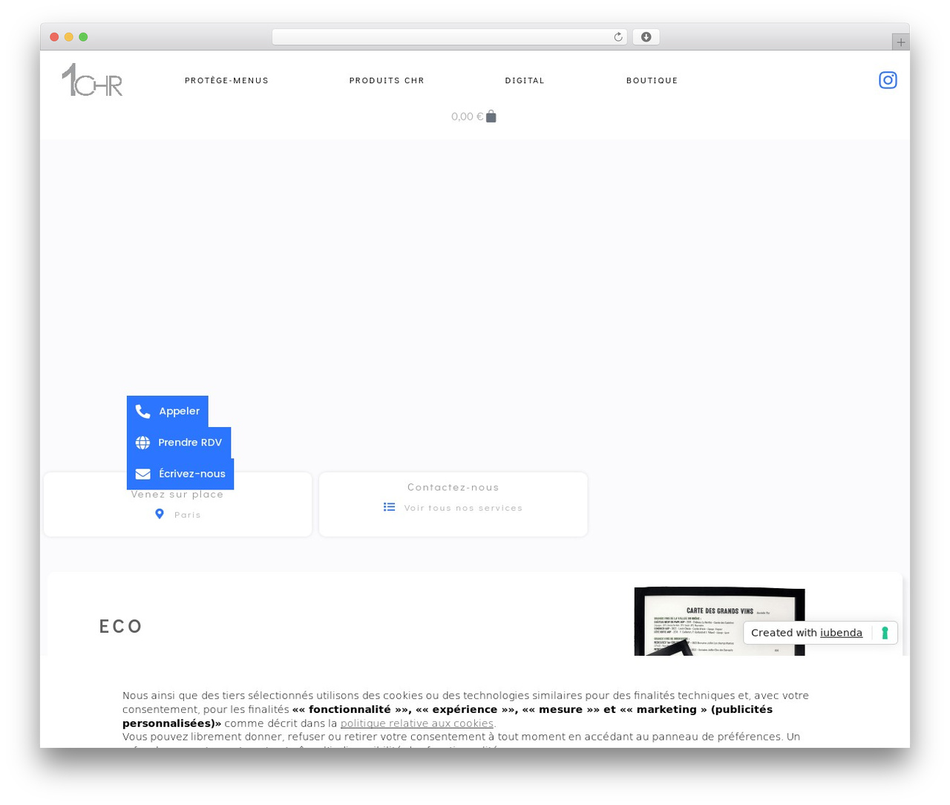
Task: Click the browser reload icon
Action: click(617, 37)
